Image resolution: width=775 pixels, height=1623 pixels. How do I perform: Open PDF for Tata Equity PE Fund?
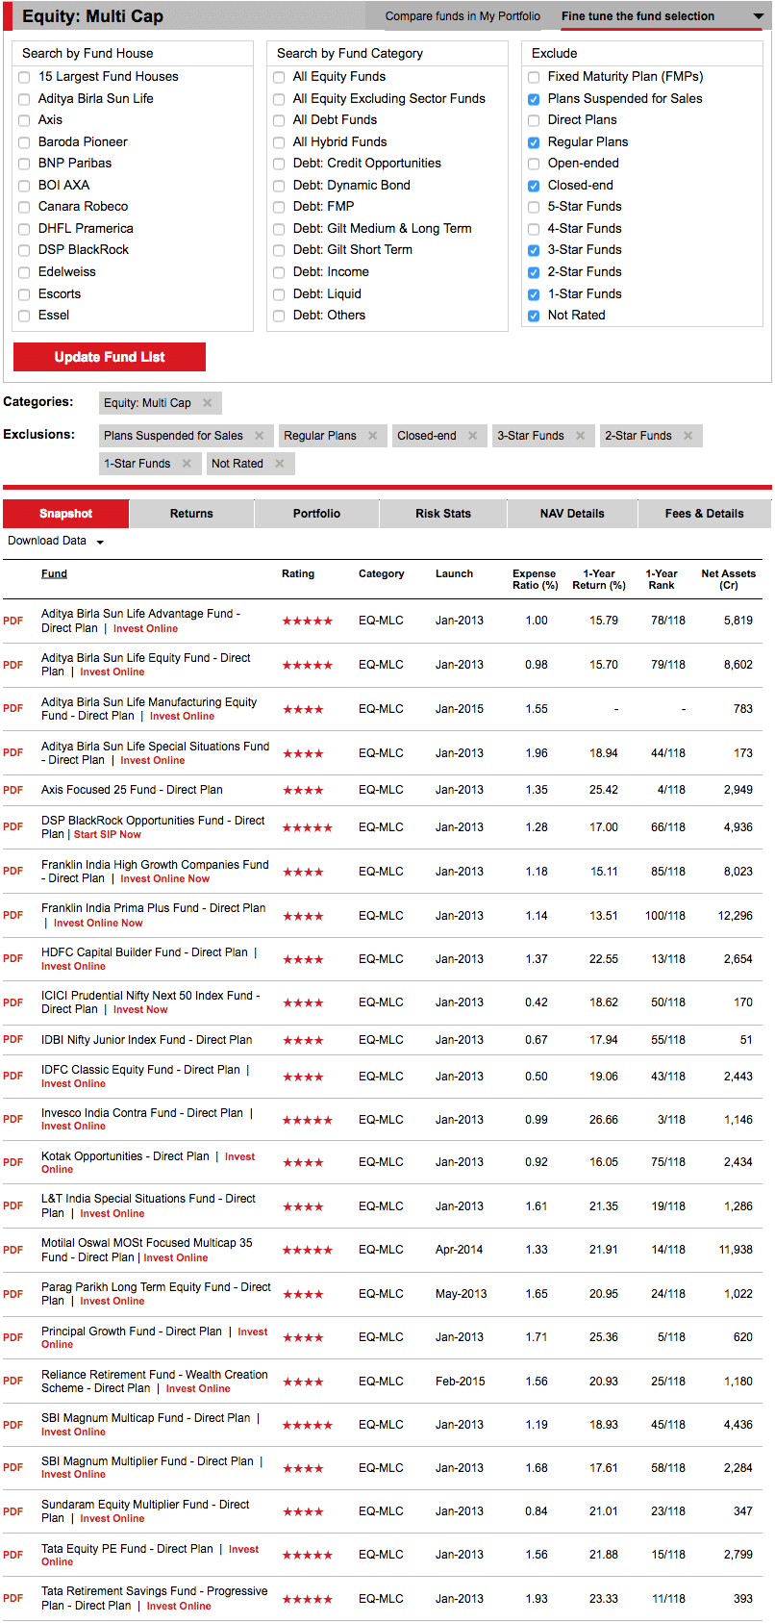[12, 1556]
